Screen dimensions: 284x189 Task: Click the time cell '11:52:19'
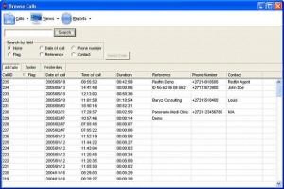pos(89,136)
